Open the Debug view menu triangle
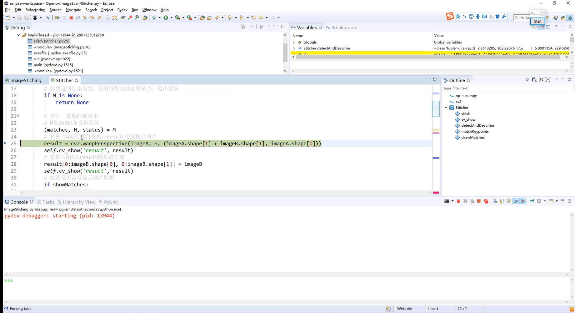The width and height of the screenshot is (575, 313). (x=269, y=26)
